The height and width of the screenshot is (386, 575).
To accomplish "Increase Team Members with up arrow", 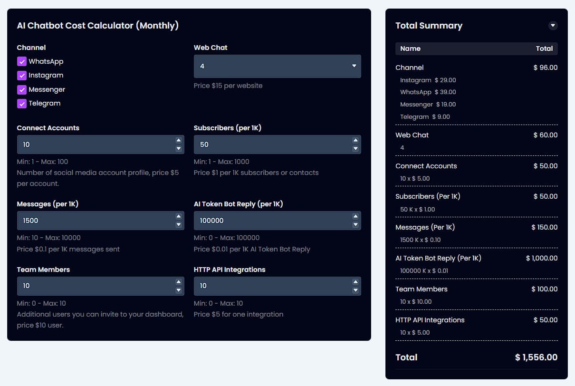I will [x=179, y=282].
